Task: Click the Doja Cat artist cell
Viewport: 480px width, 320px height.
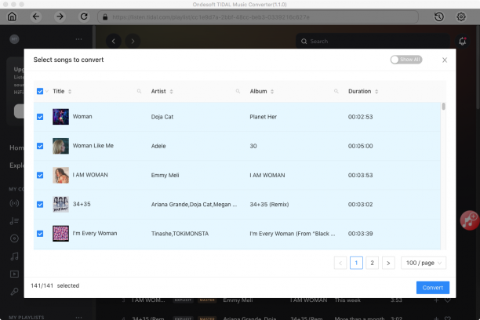Action: 162,117
